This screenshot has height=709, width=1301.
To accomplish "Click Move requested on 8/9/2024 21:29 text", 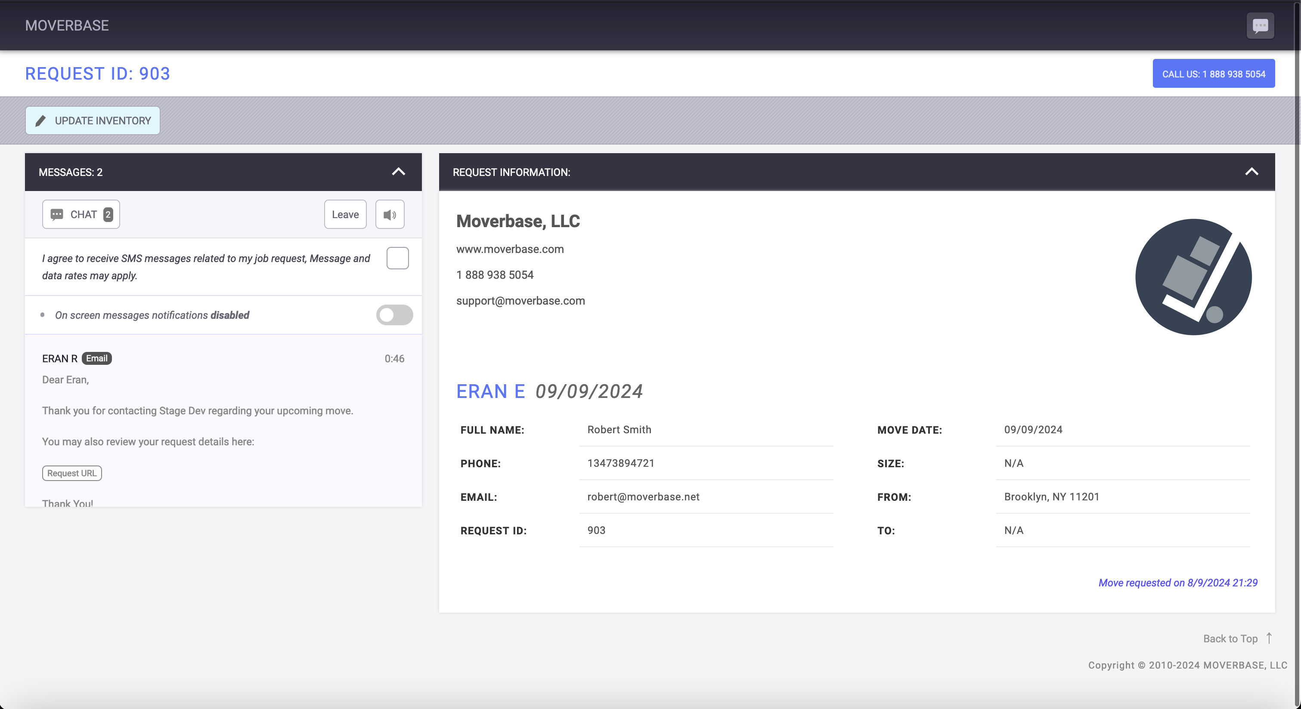I will click(1178, 583).
